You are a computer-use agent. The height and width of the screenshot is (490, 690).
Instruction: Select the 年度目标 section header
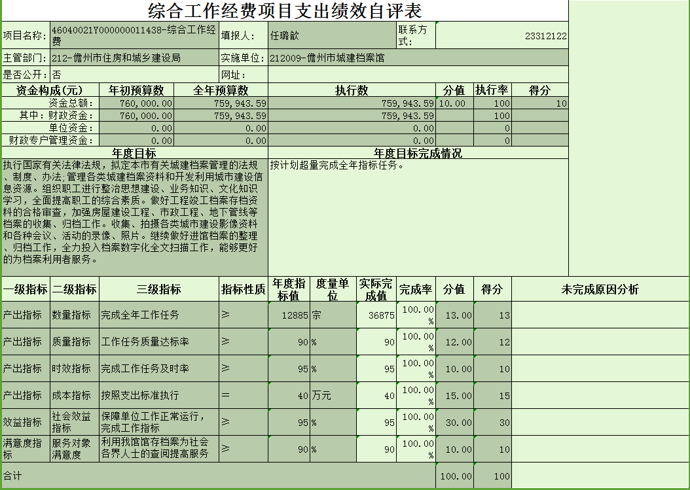tap(135, 152)
